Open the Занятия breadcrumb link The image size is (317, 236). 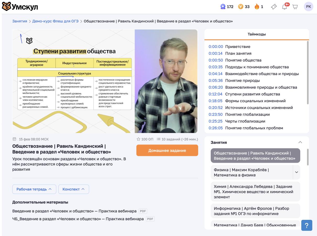[20, 21]
